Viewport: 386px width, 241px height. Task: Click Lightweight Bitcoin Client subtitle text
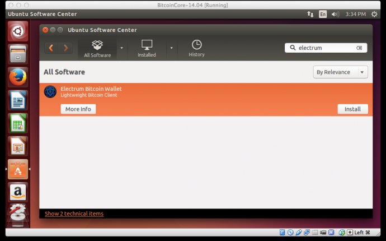tap(89, 95)
